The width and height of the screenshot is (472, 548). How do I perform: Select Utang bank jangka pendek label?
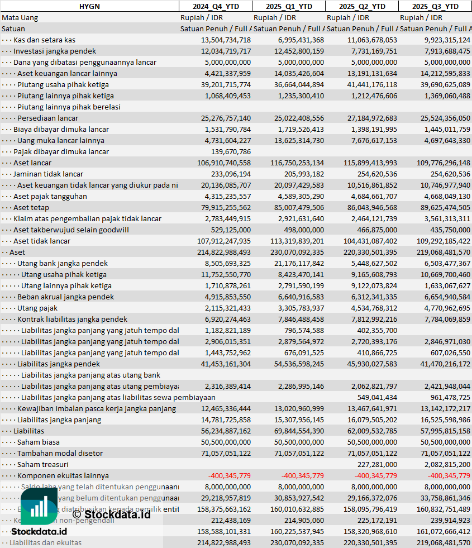pyautogui.click(x=63, y=264)
